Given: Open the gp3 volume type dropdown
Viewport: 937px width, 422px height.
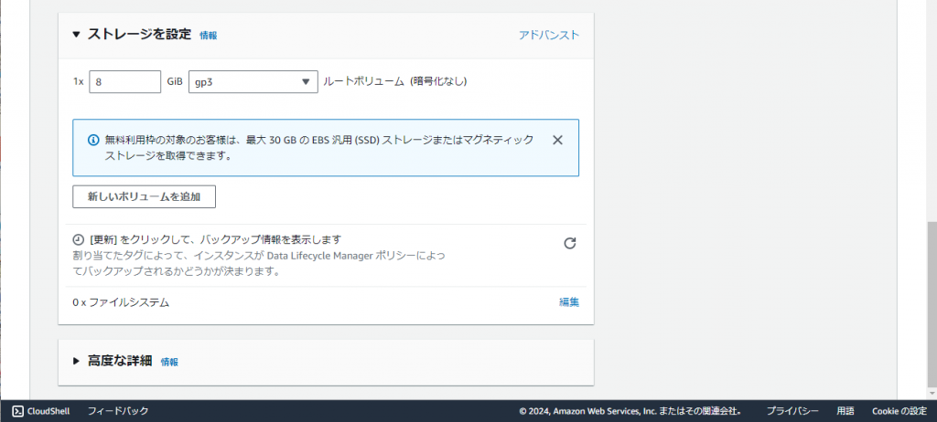Looking at the screenshot, I should 253,82.
